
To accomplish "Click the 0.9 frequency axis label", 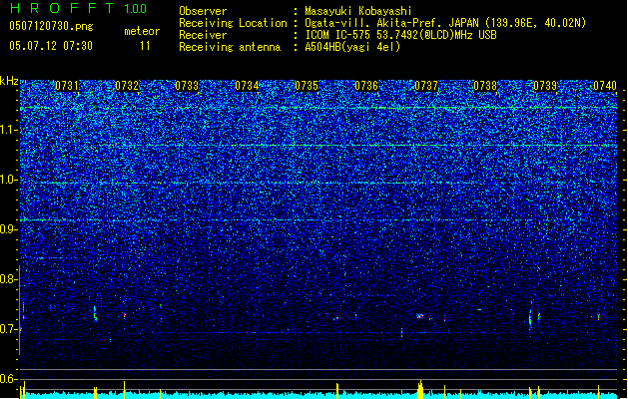I will tap(8, 229).
